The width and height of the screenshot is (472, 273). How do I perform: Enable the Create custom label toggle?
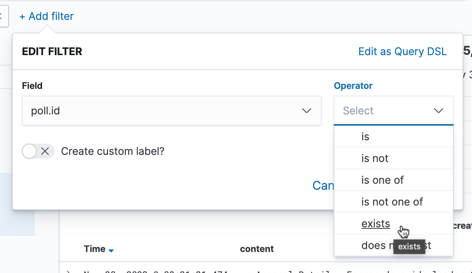[x=29, y=151]
